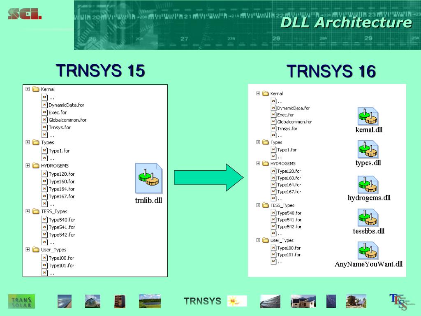Select Trnsys.for text in TRNSYS 15 tree
Viewport: 421px width, 316px height.
60,128
